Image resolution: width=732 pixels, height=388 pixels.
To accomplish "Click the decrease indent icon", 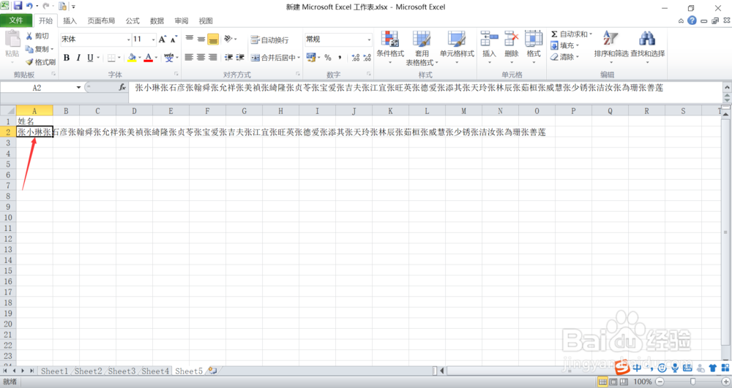I will click(x=228, y=58).
